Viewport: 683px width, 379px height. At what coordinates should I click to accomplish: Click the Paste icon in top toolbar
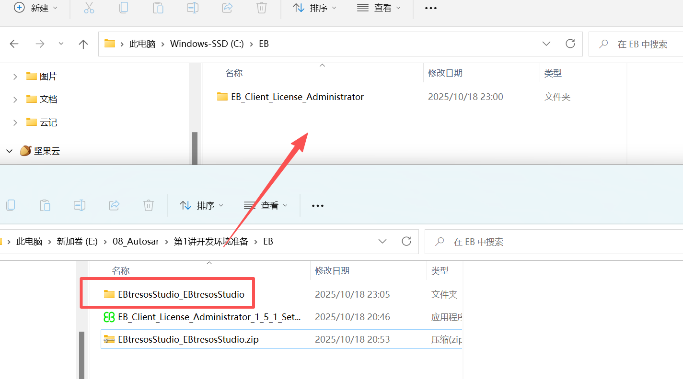tap(158, 8)
